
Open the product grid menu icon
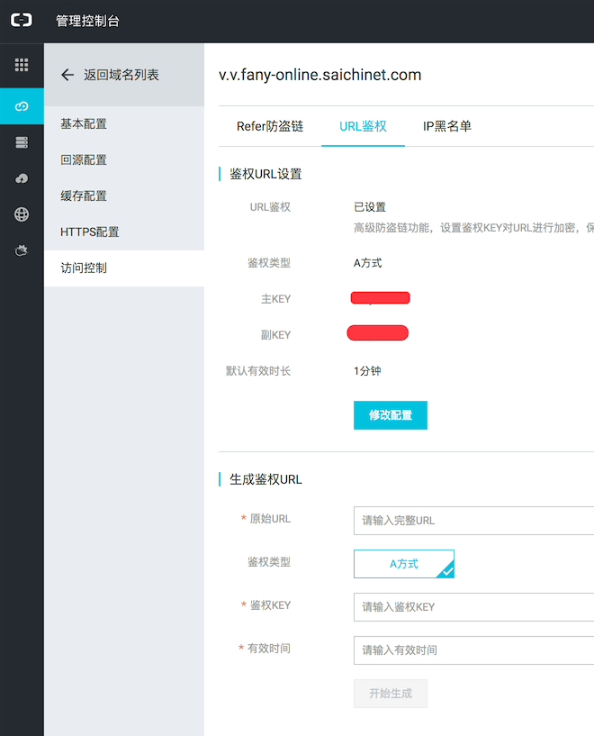[21, 64]
